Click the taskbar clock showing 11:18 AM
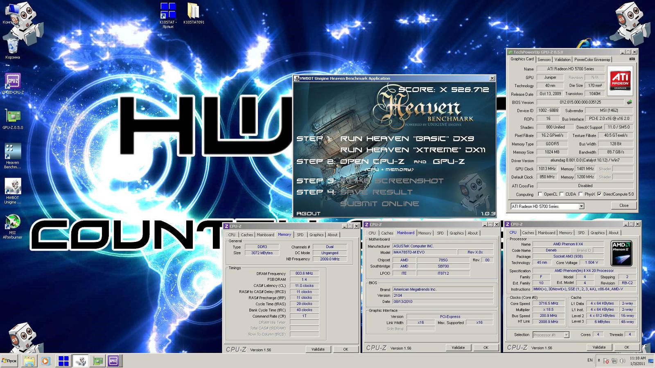Viewport: 655px width, 368px height. click(x=637, y=361)
